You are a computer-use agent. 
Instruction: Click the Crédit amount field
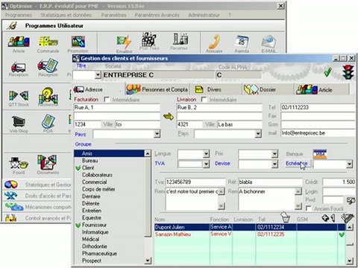339,182
